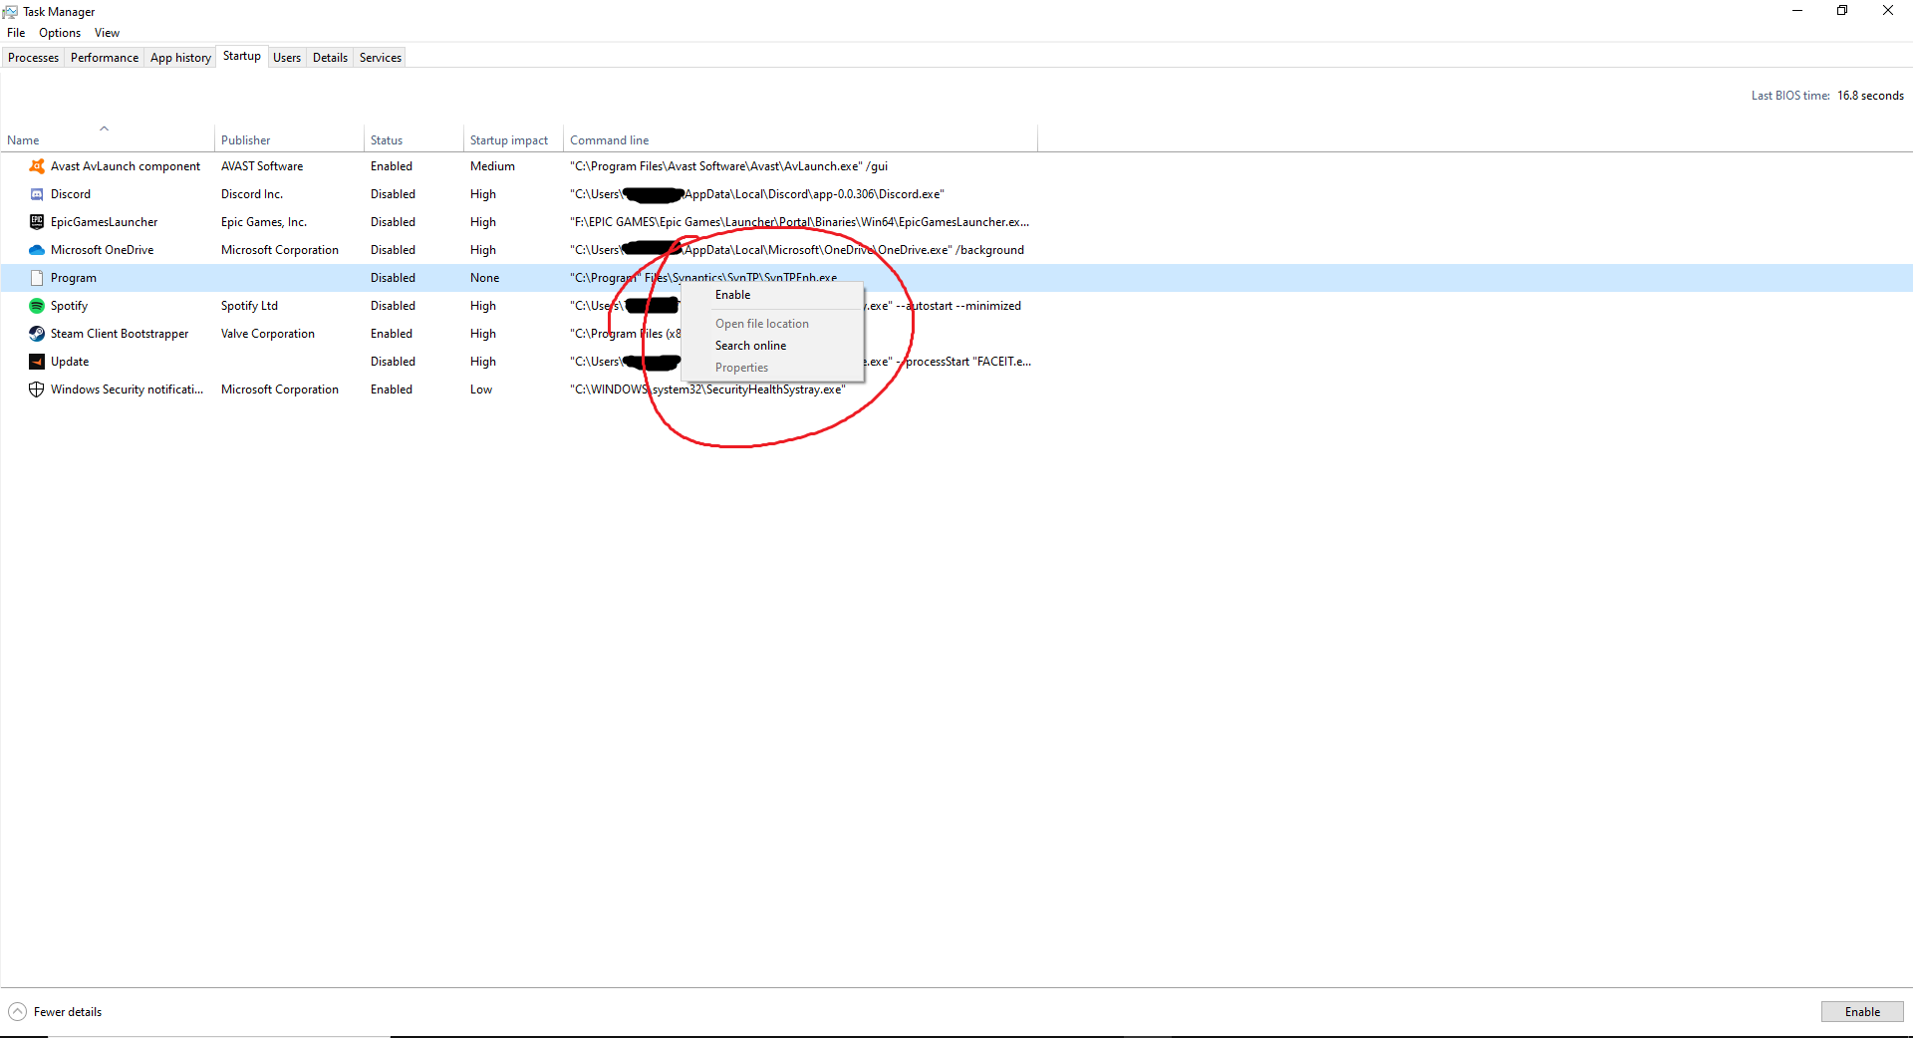This screenshot has width=1913, height=1038.
Task: Switch to the Performance tab
Action: [105, 58]
